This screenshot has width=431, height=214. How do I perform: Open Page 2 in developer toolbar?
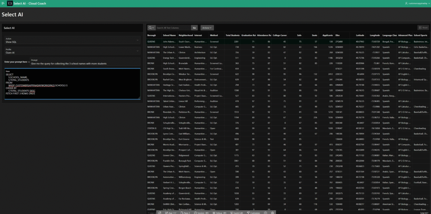coord(186,213)
